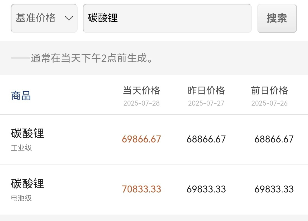Open the 碳酸锂 电池级 product row
This screenshot has width=308, height=221.
(x=154, y=190)
